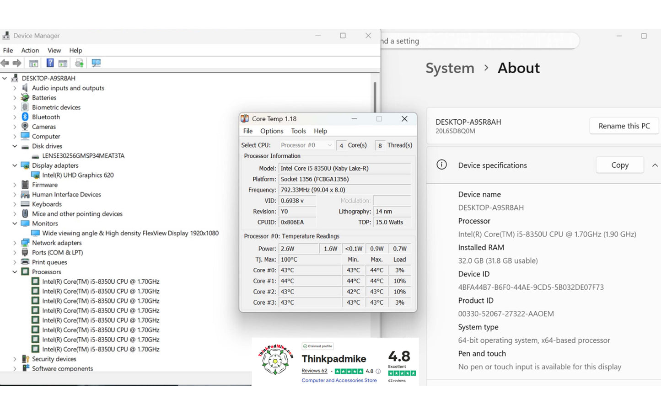661x415 pixels.
Task: Select the Print queues icon
Action: coord(25,262)
